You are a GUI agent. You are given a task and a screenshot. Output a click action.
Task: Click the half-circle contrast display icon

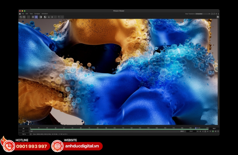click(x=41, y=17)
